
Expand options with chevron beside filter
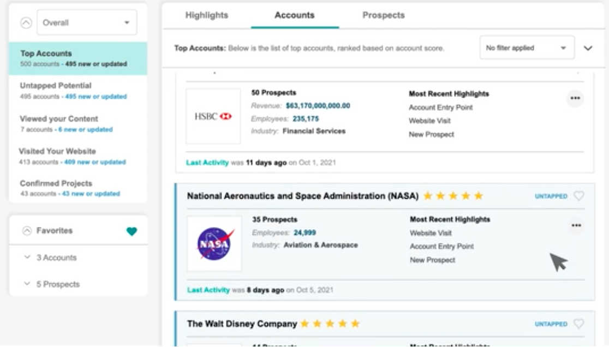tap(588, 48)
